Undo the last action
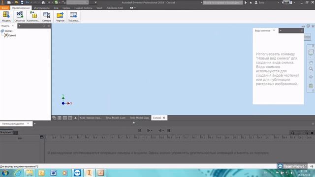Viewport: 315px width, 177px height. pyautogui.click(x=28, y=2)
